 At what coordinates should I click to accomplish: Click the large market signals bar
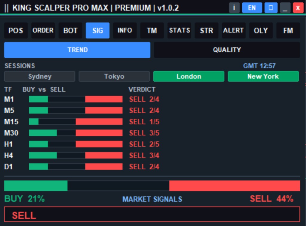(x=152, y=186)
